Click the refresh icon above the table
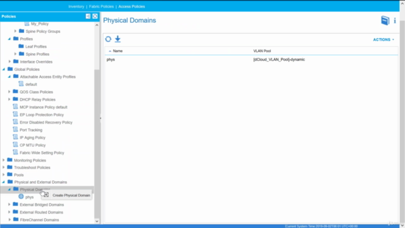Screen dimensions: 405x228 (108, 39)
